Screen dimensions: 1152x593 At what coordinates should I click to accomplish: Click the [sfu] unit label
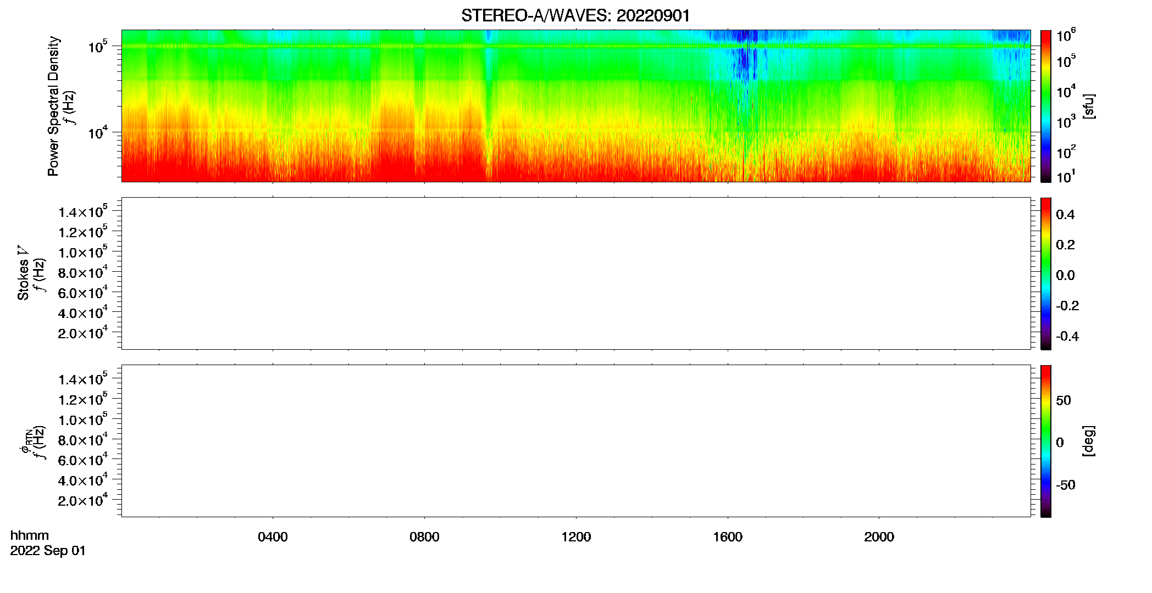pos(1089,106)
